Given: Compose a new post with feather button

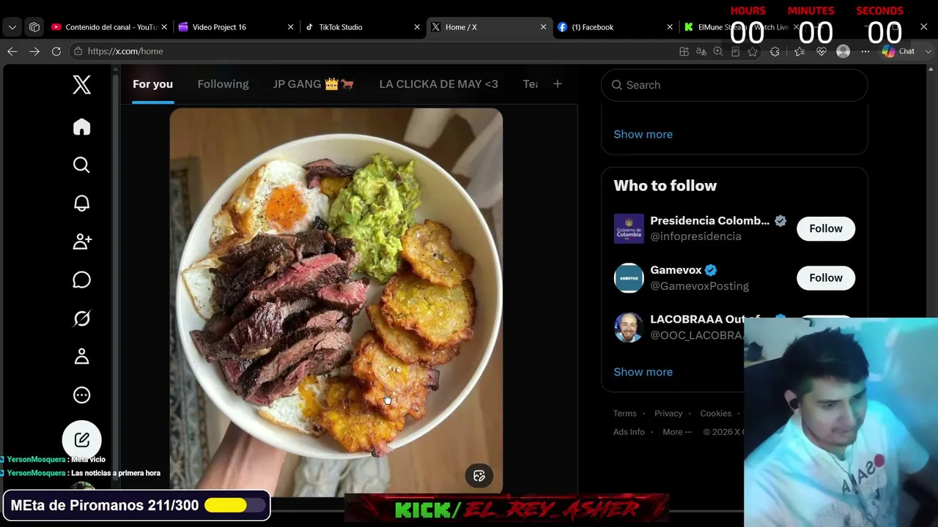Looking at the screenshot, I should click(81, 440).
